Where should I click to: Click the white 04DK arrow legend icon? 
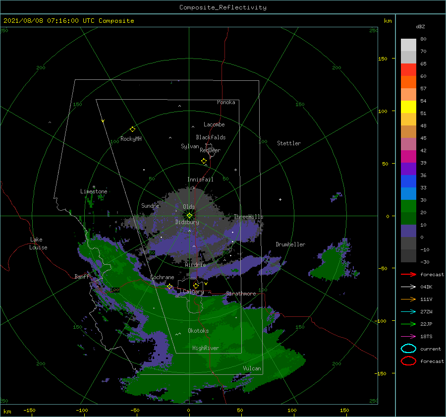coord(408,287)
